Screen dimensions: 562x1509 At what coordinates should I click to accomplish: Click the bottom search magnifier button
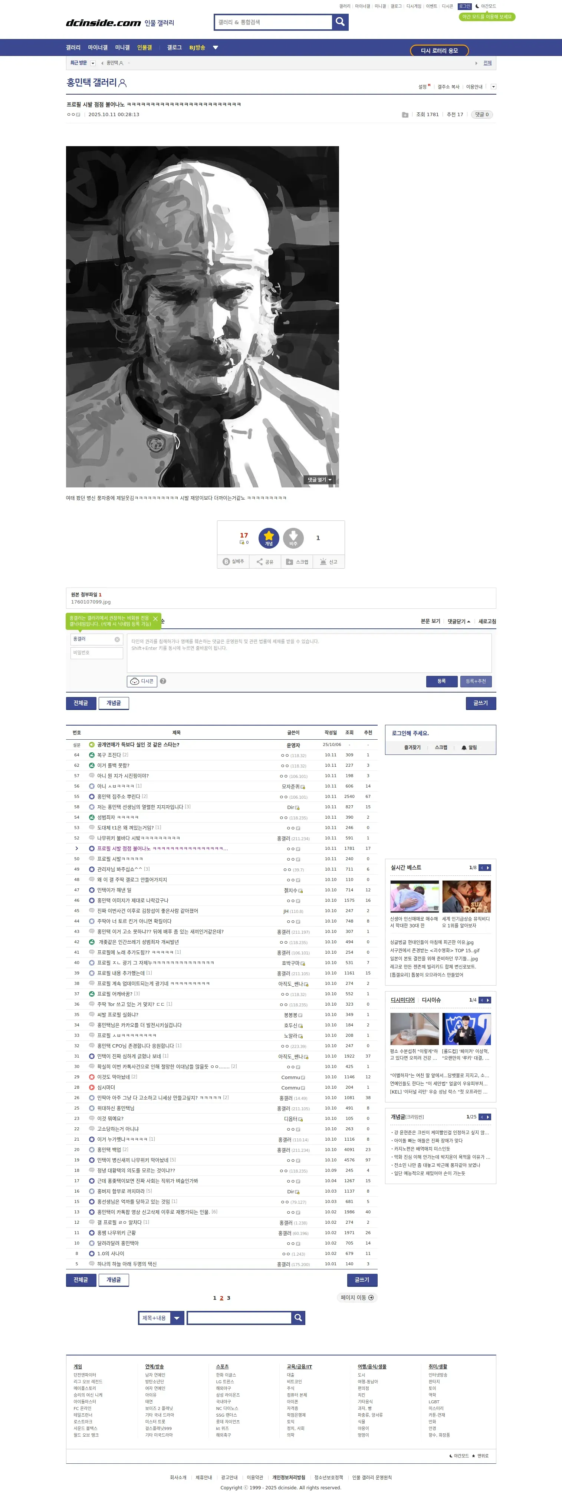298,1318
